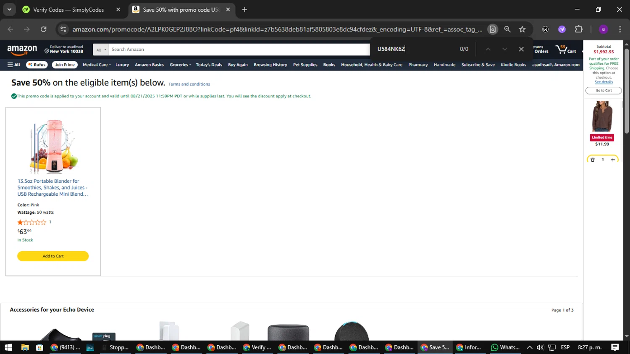Open the Chrome profile avatar
Viewport: 630px width, 354px height.
coord(603,29)
